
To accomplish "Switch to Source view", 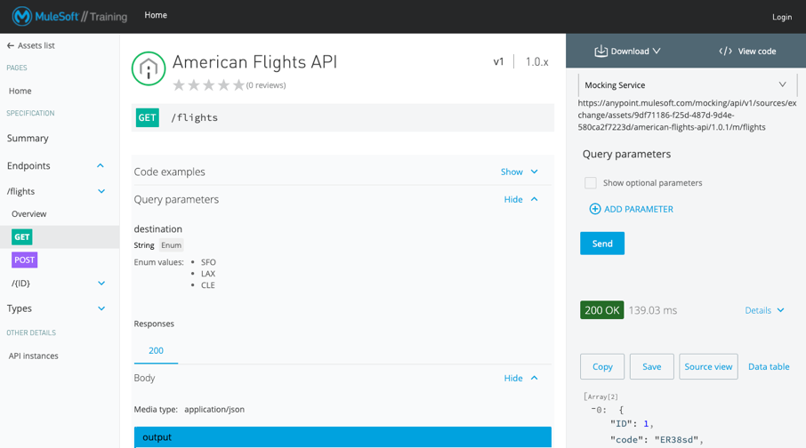I will point(708,367).
